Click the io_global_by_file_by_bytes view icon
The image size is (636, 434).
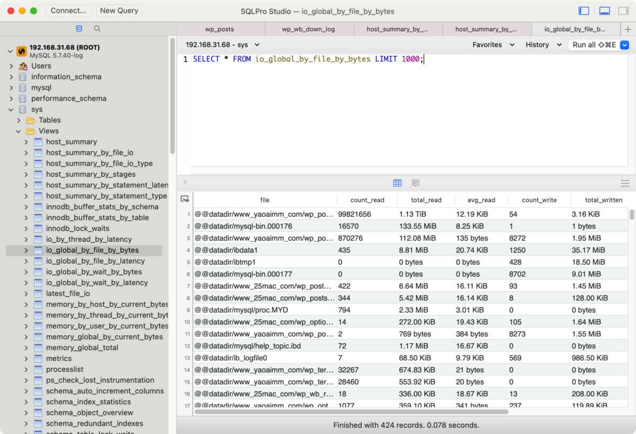tap(38, 250)
